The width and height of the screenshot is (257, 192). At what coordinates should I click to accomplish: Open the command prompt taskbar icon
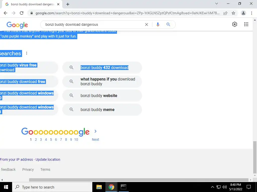[123, 187]
